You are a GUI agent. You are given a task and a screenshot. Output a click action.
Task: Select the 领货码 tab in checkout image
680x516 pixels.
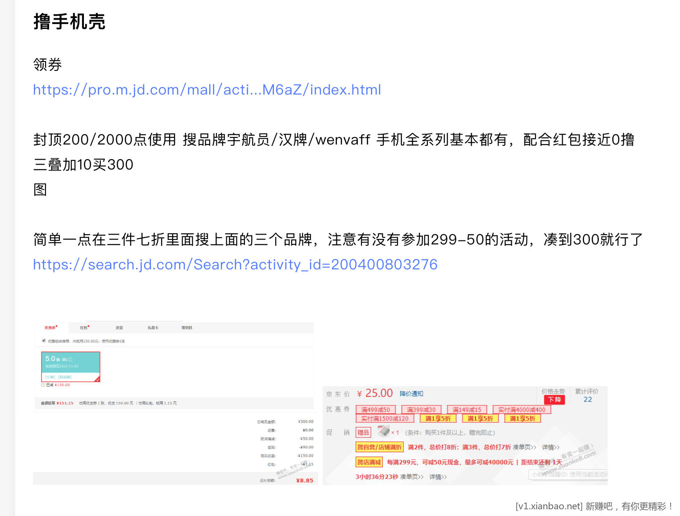187,328
